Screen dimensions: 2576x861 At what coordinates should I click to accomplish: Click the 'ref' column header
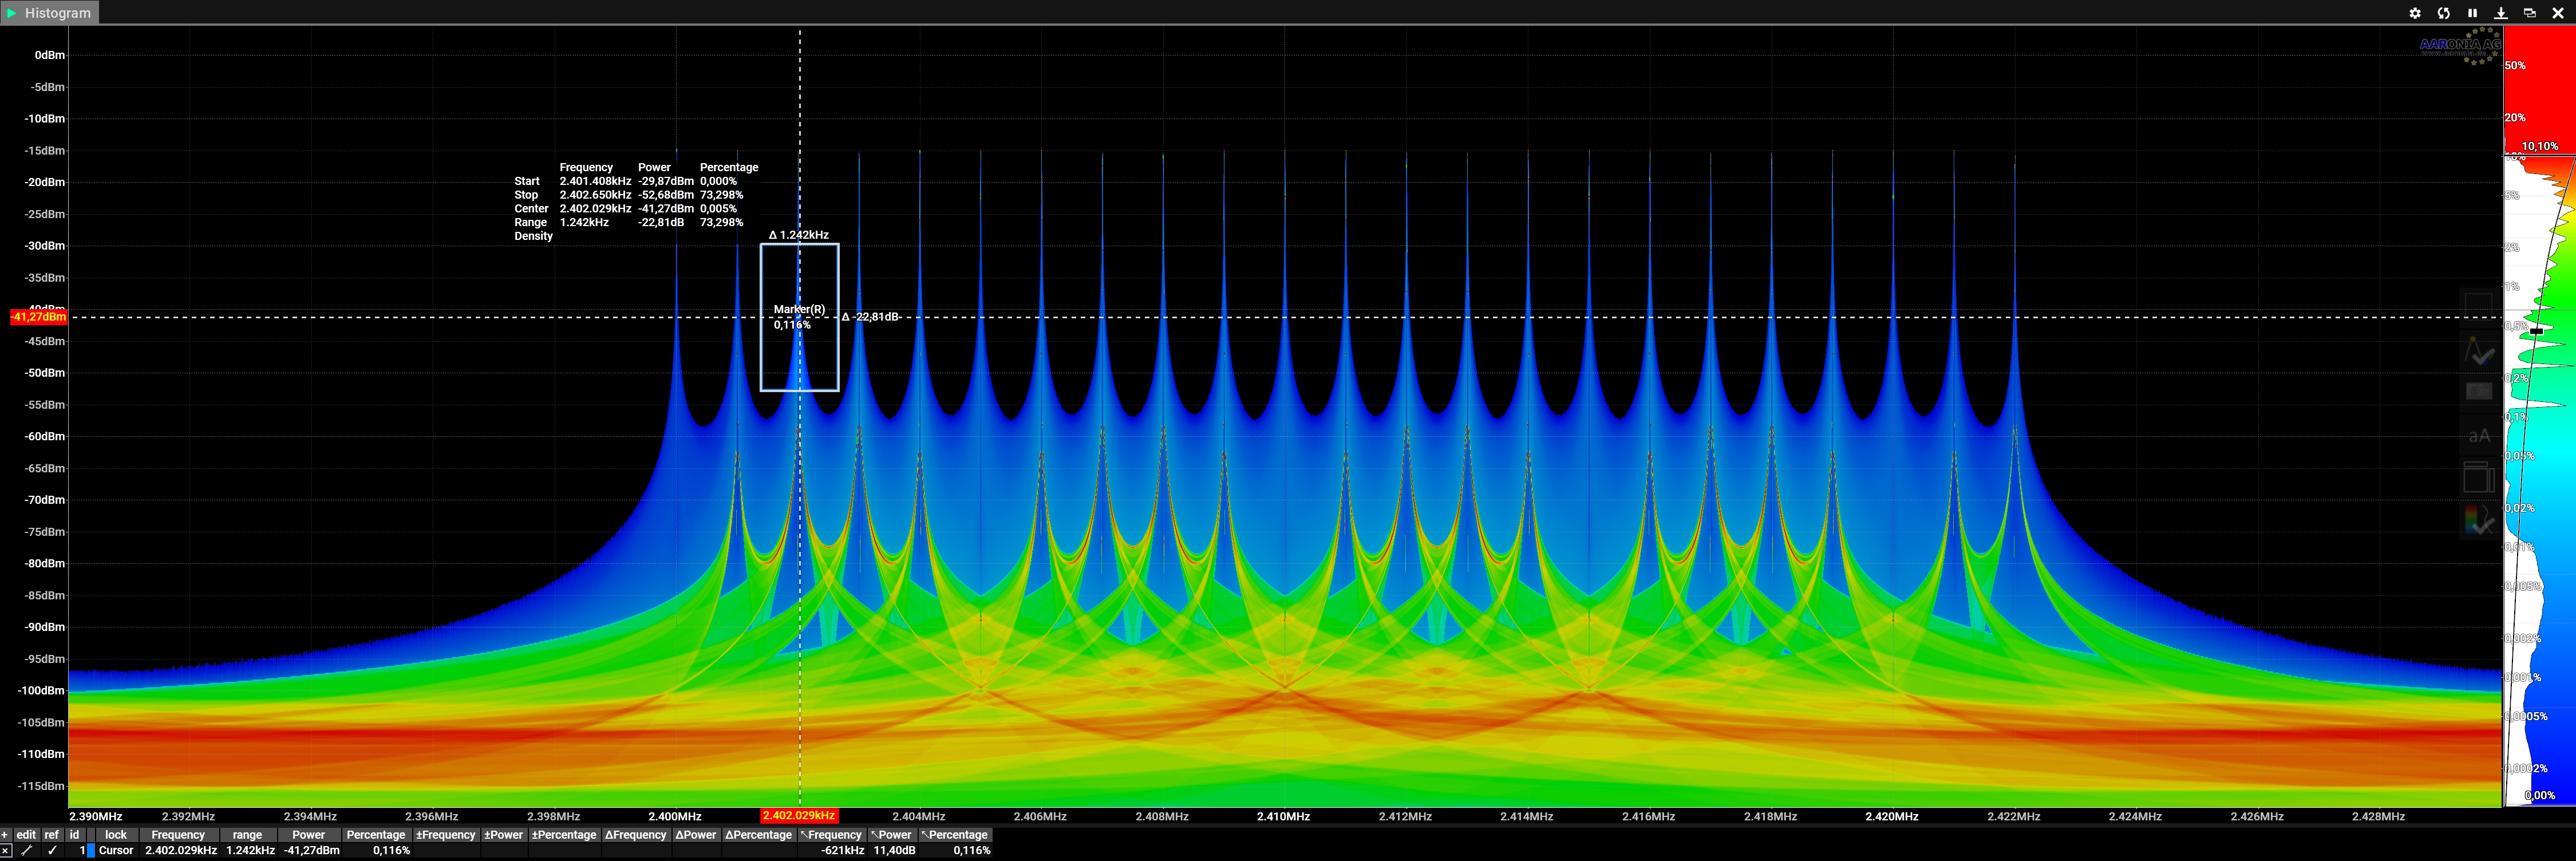click(52, 835)
